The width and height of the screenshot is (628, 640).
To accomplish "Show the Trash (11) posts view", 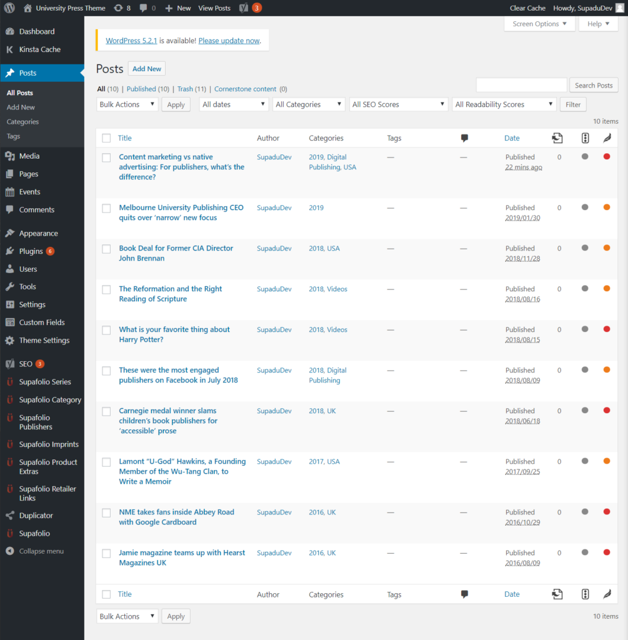I will pos(192,89).
